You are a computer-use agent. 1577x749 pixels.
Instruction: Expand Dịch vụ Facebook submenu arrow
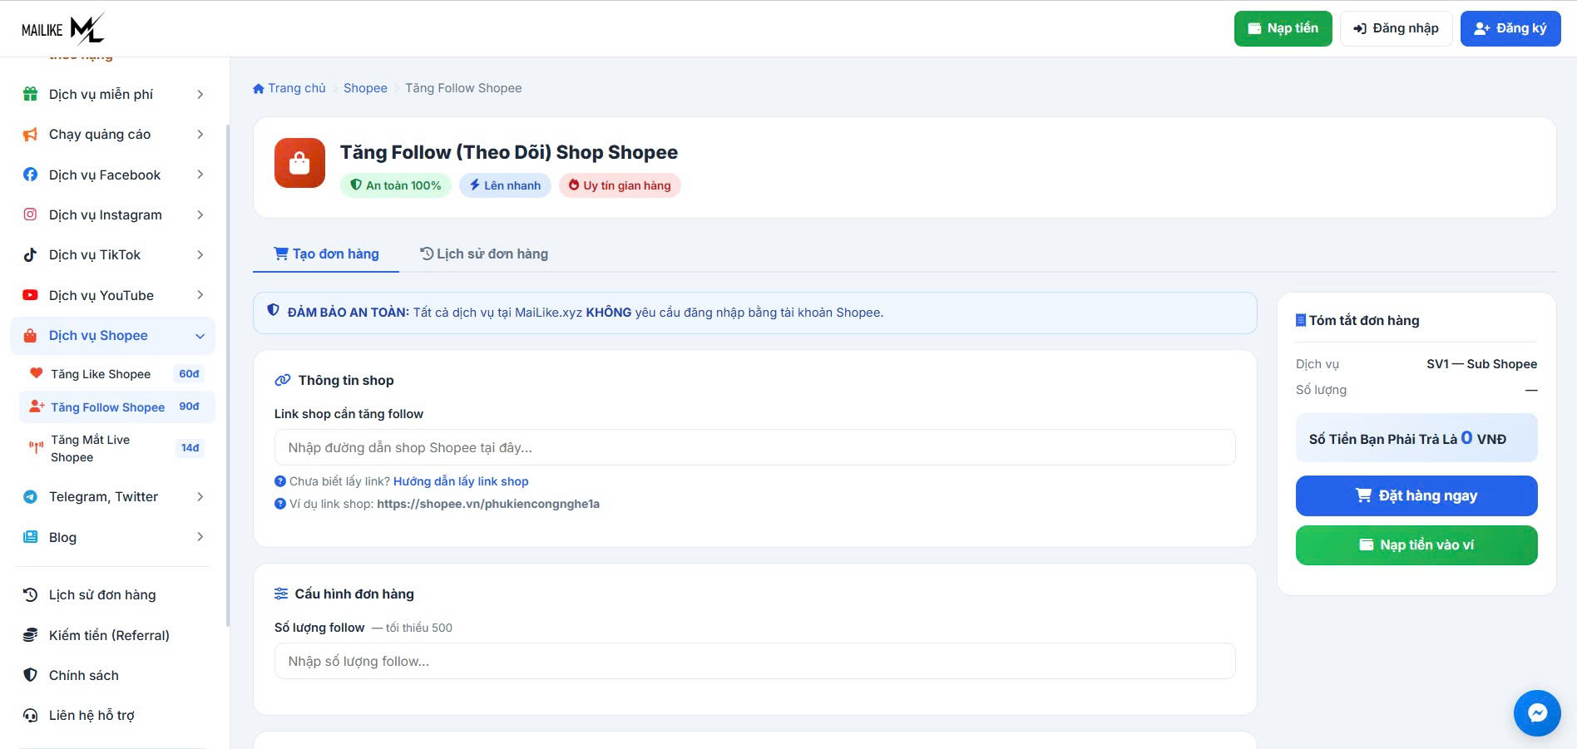click(x=200, y=175)
